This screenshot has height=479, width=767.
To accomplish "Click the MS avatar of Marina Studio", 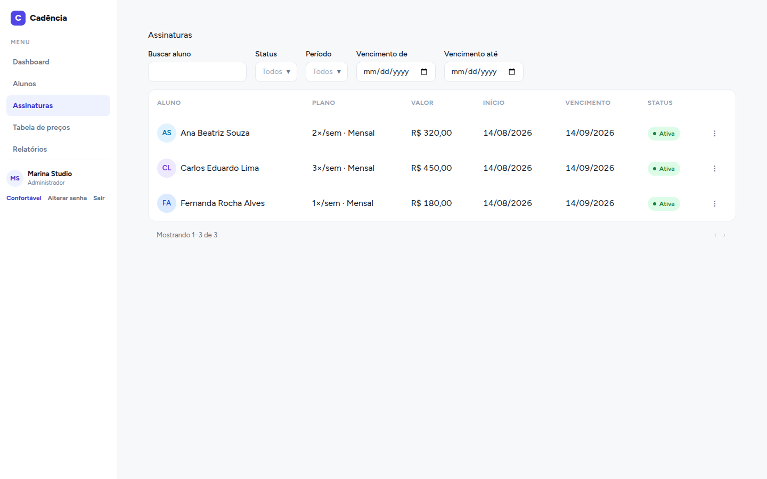I will click(x=15, y=178).
